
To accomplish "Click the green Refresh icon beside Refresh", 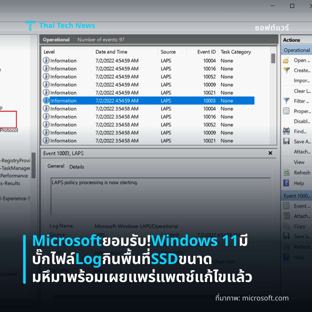I will tap(286, 172).
